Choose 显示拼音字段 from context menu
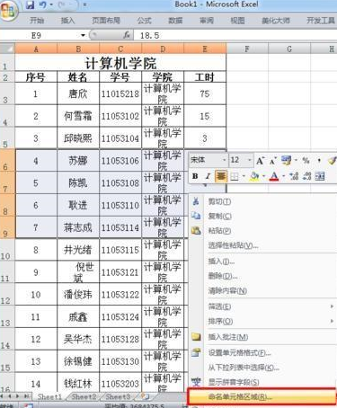 coord(263,382)
